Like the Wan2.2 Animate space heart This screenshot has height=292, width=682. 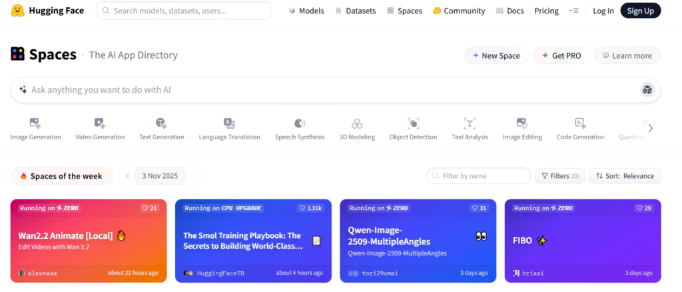[x=149, y=208]
